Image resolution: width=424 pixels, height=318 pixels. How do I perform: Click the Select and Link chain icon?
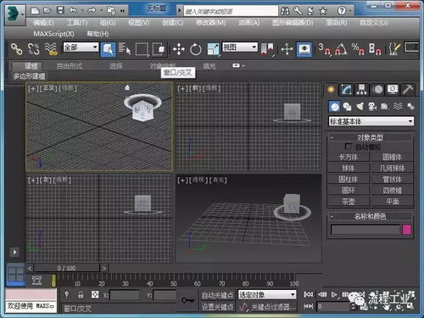16,49
